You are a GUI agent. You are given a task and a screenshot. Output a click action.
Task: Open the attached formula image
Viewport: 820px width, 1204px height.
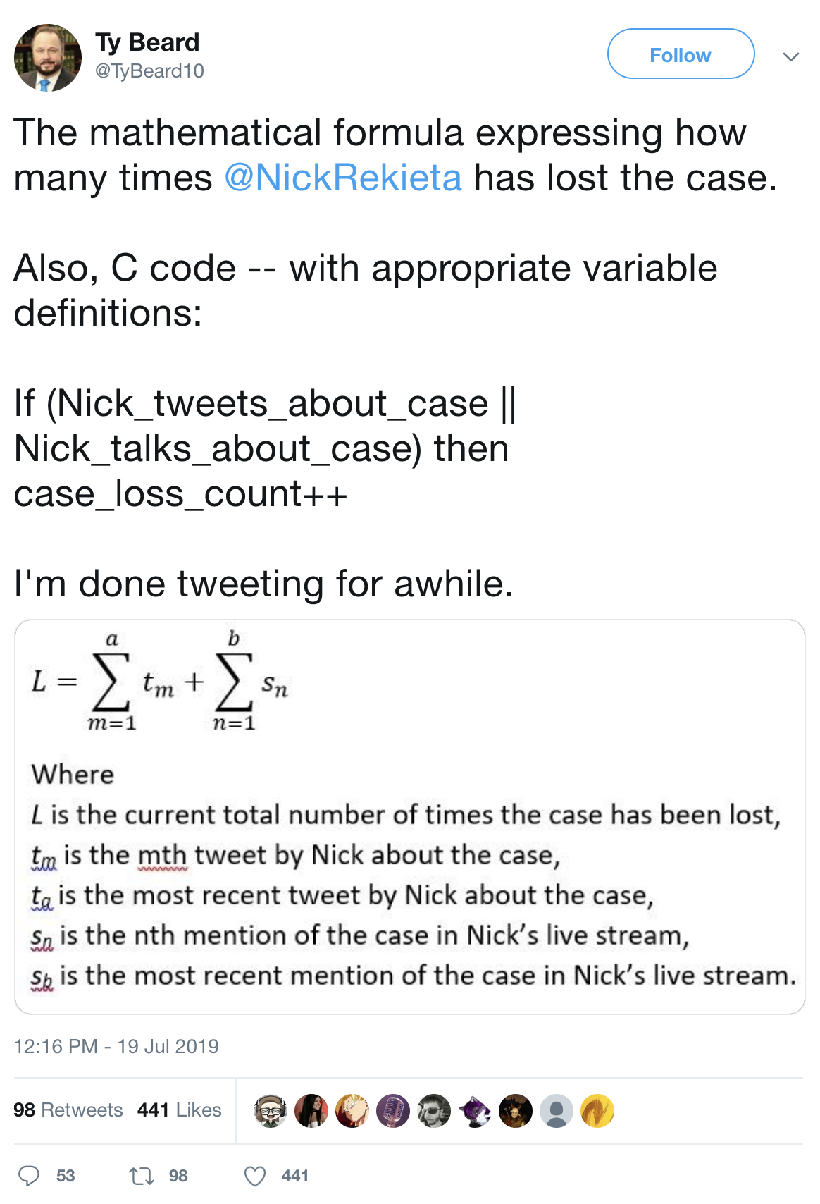(409, 817)
